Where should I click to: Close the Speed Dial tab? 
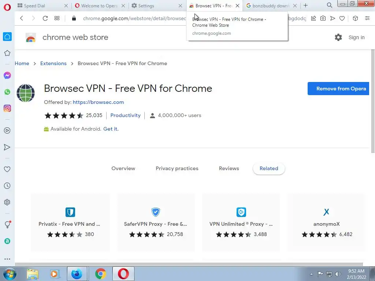tap(66, 5)
